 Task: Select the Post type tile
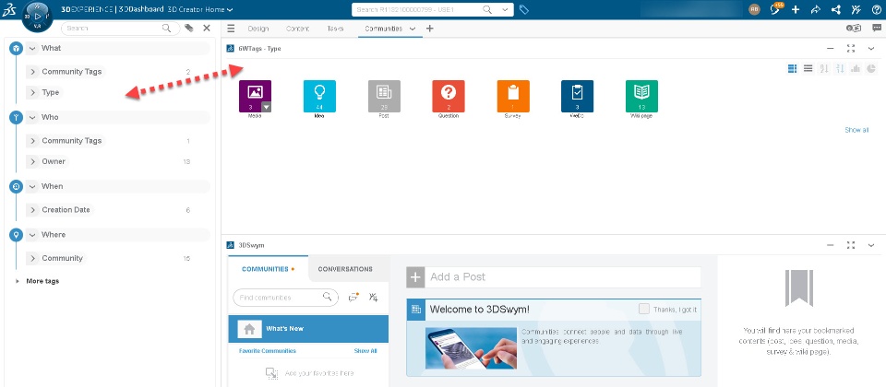(x=384, y=96)
